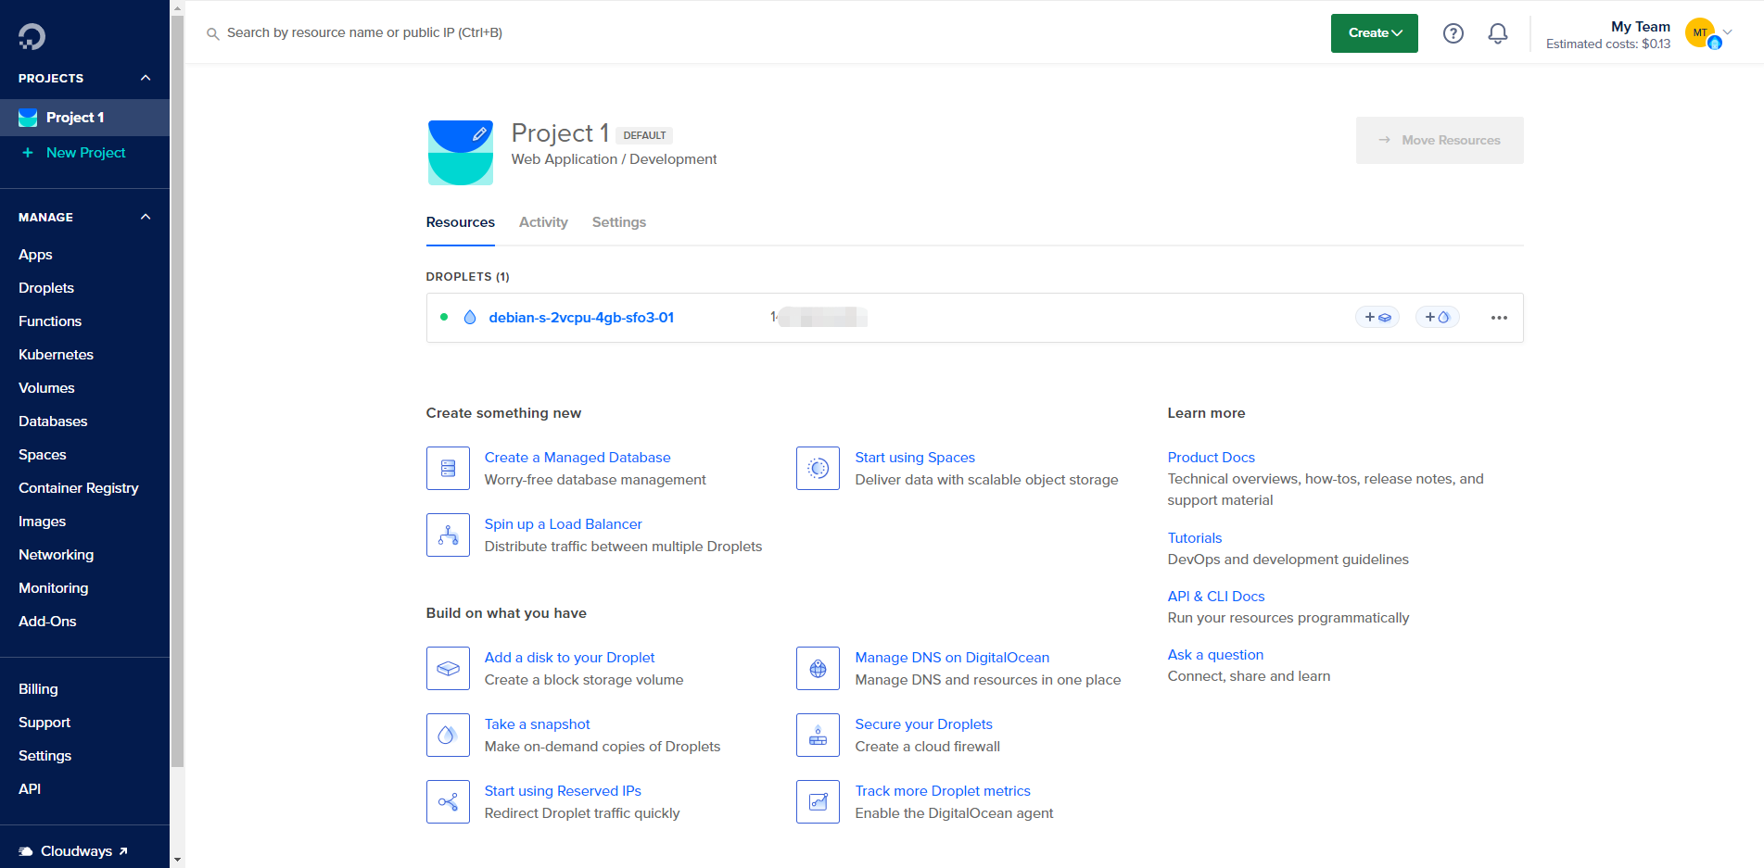Screen dimensions: 1764x868
Task: Switch to the Resources tab
Action: 460,222
